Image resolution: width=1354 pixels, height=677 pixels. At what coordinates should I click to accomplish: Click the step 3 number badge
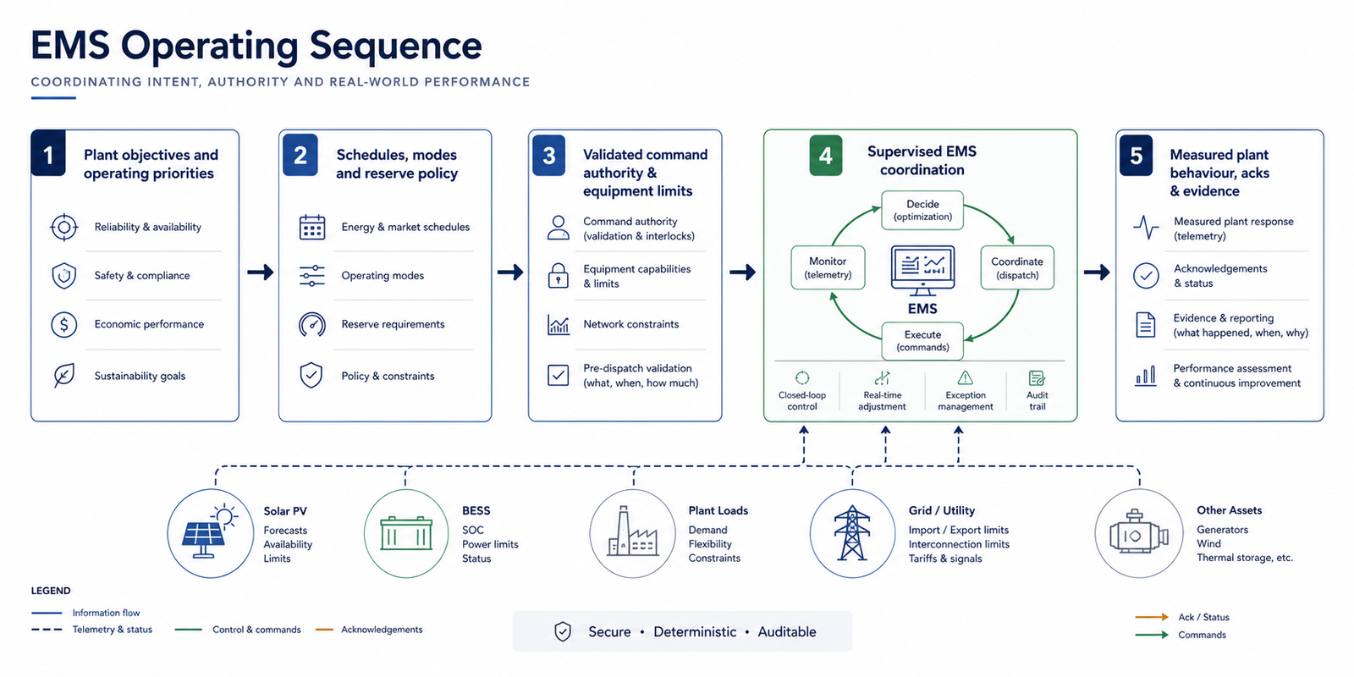tap(548, 155)
